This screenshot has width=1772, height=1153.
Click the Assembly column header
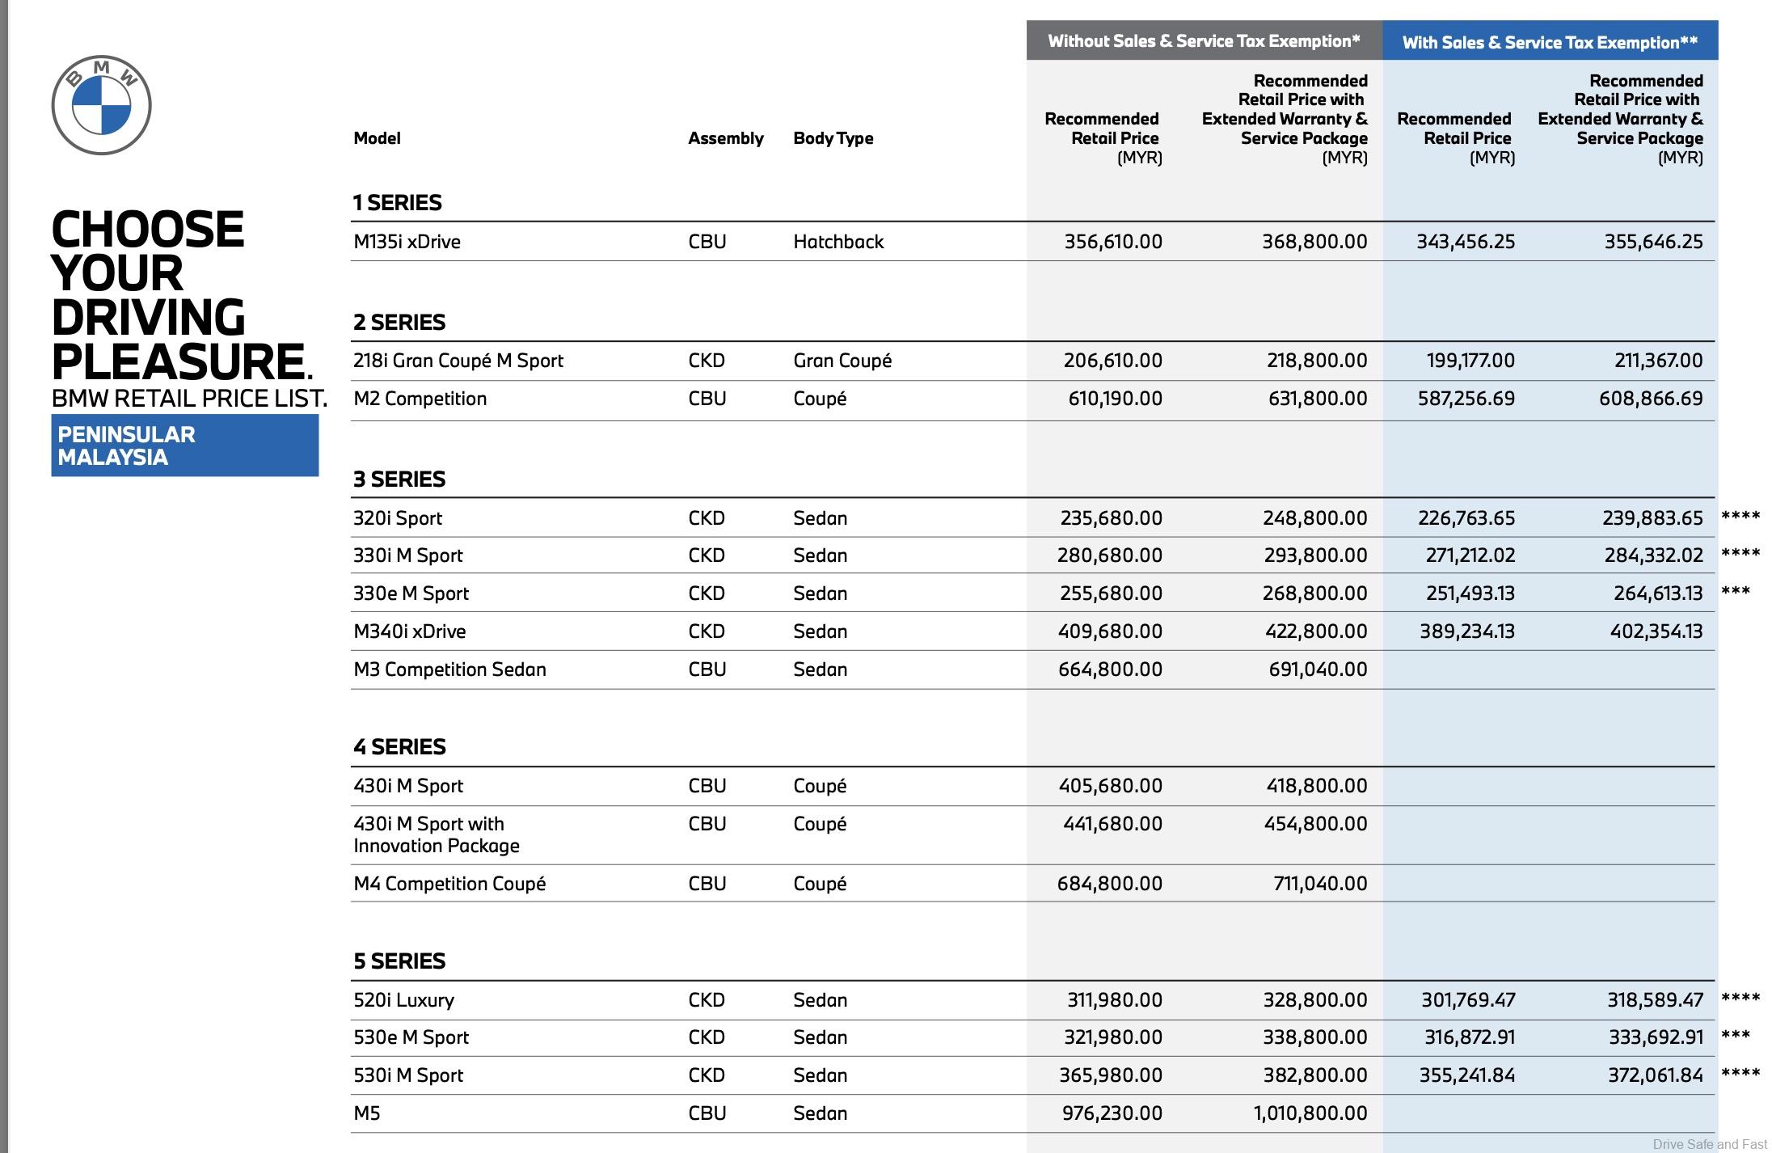point(725,138)
